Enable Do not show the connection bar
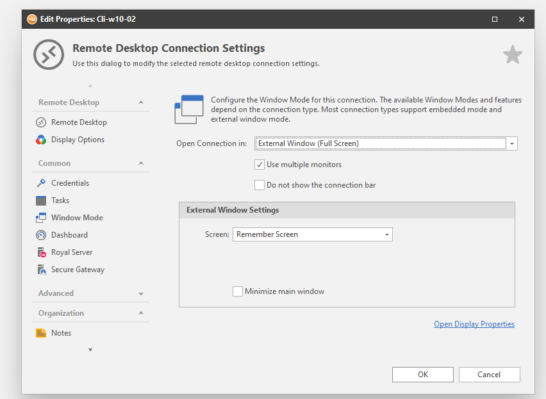This screenshot has width=546, height=399. 260,185
